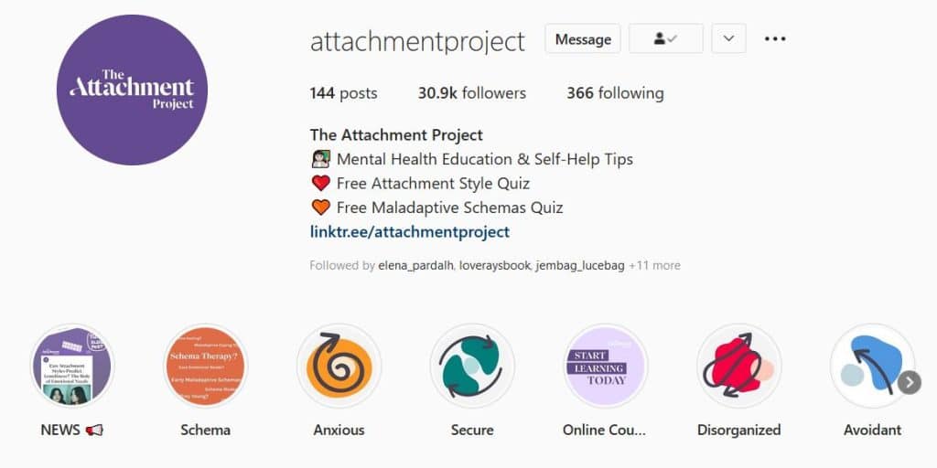Viewport: 937px width, 468px height.
Task: Show next highlights with right arrow
Action: (x=910, y=382)
